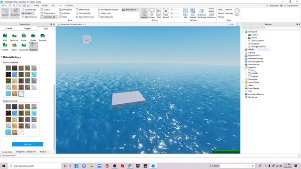301x169 pixels.
Task: Open the Performance window
Action: 83,9
